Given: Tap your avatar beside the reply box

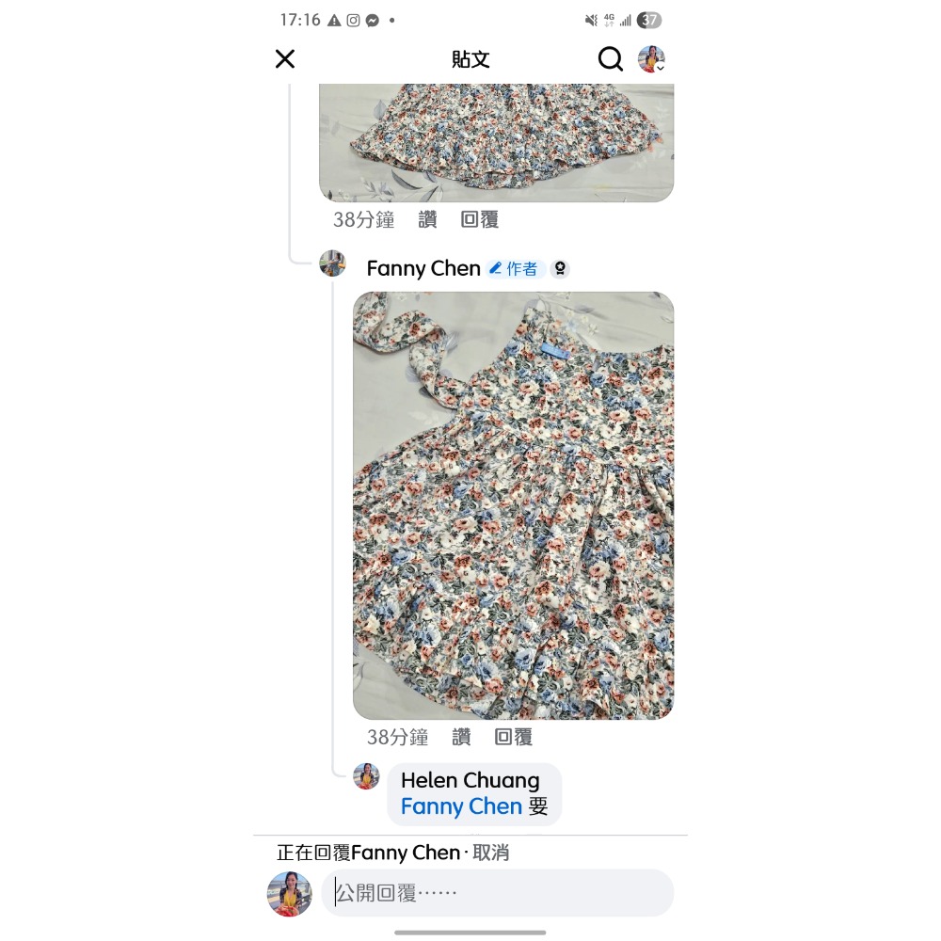Looking at the screenshot, I should (289, 894).
